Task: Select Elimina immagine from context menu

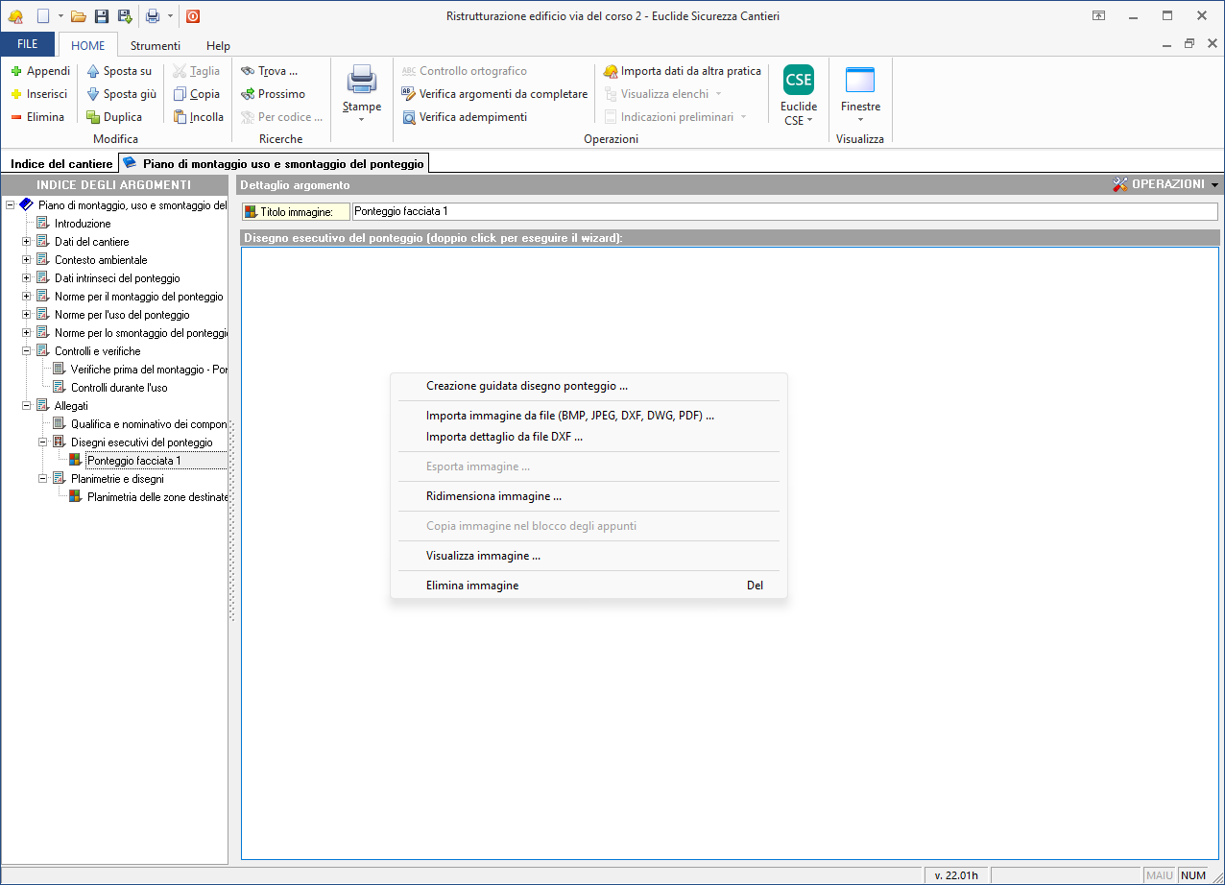Action: [472, 585]
